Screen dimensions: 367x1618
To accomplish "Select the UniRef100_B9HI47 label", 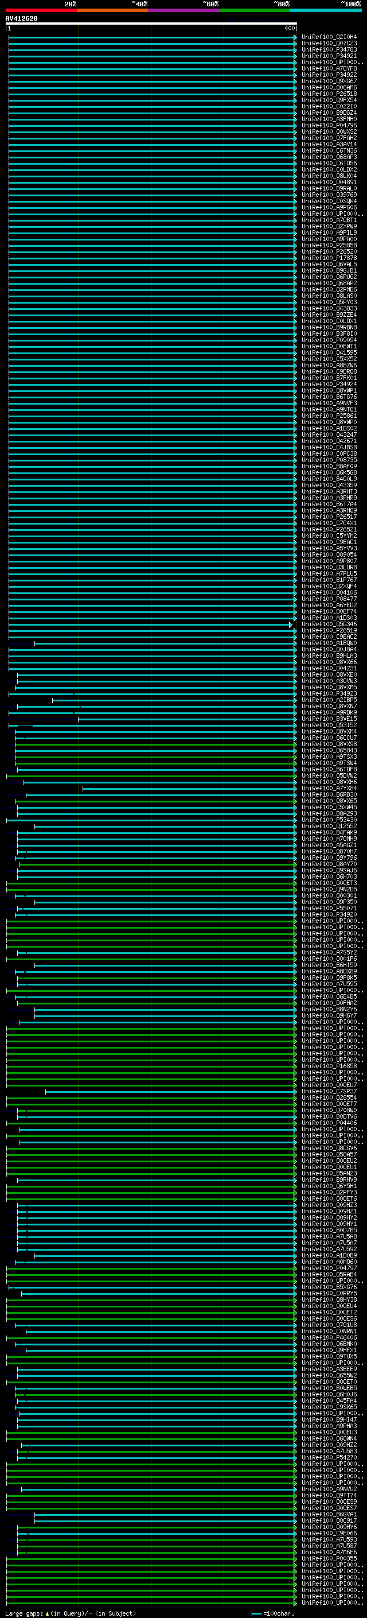I will [329, 1420].
